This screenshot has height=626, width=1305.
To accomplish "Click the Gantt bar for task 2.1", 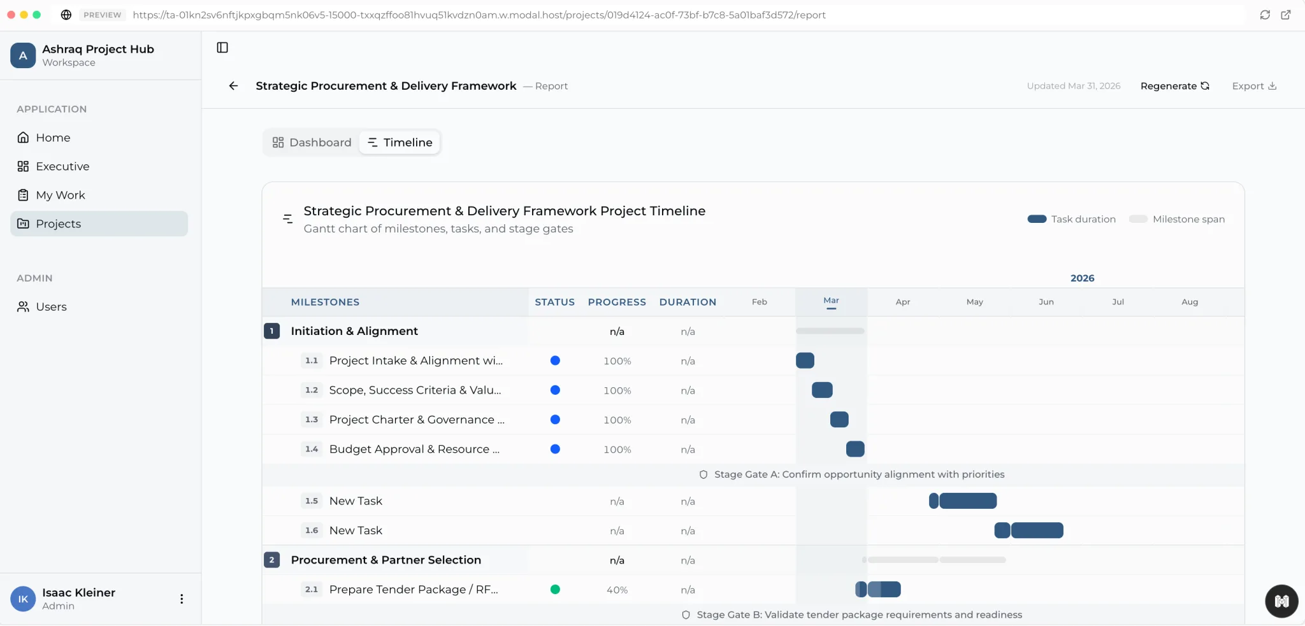I will click(x=878, y=590).
